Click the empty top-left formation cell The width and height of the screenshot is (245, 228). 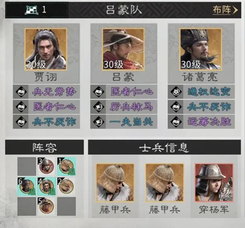(27, 167)
